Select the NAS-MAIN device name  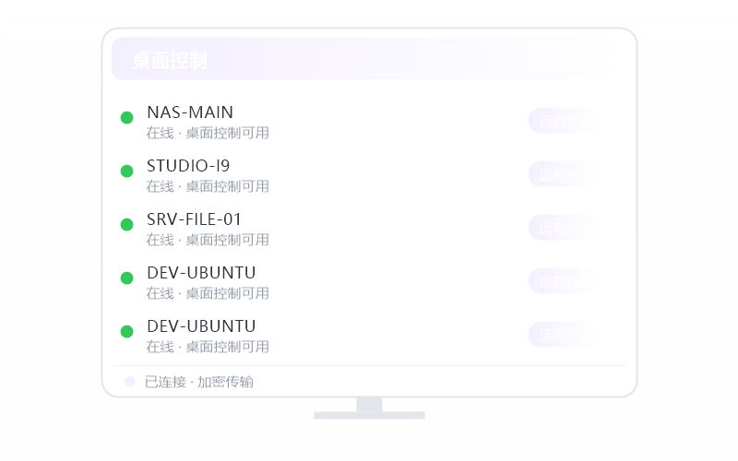(x=190, y=112)
